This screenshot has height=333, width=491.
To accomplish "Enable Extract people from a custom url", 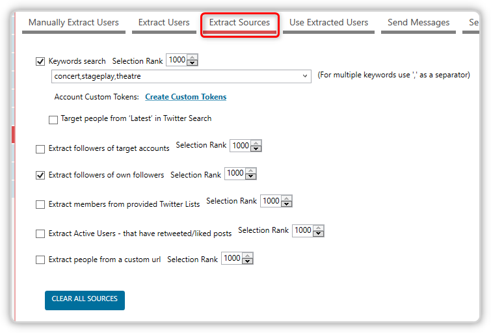I will pos(40,260).
